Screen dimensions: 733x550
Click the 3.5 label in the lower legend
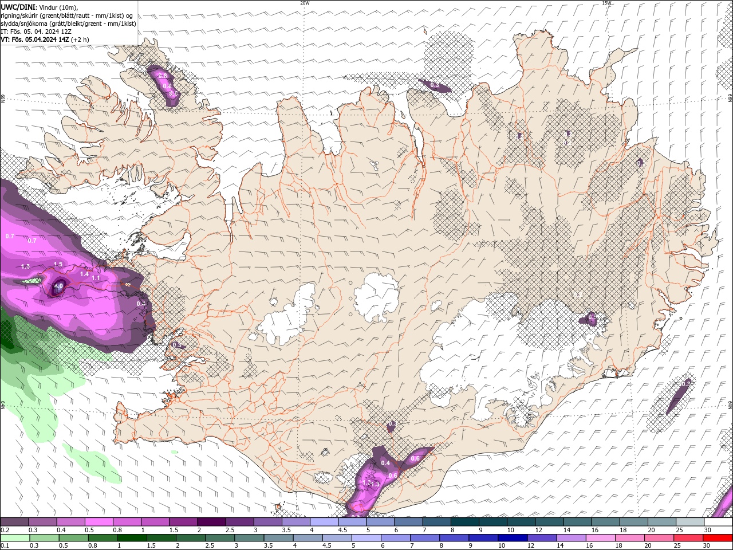[268, 545]
